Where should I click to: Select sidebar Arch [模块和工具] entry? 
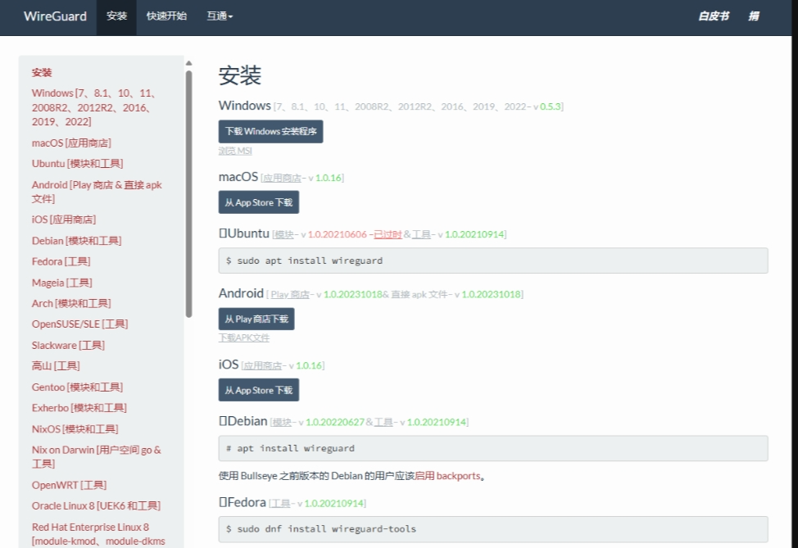click(71, 303)
